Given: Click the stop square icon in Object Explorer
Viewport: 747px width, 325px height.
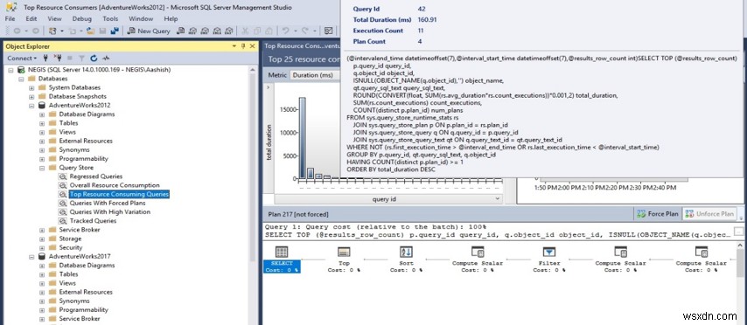Looking at the screenshot, I should coord(70,58).
